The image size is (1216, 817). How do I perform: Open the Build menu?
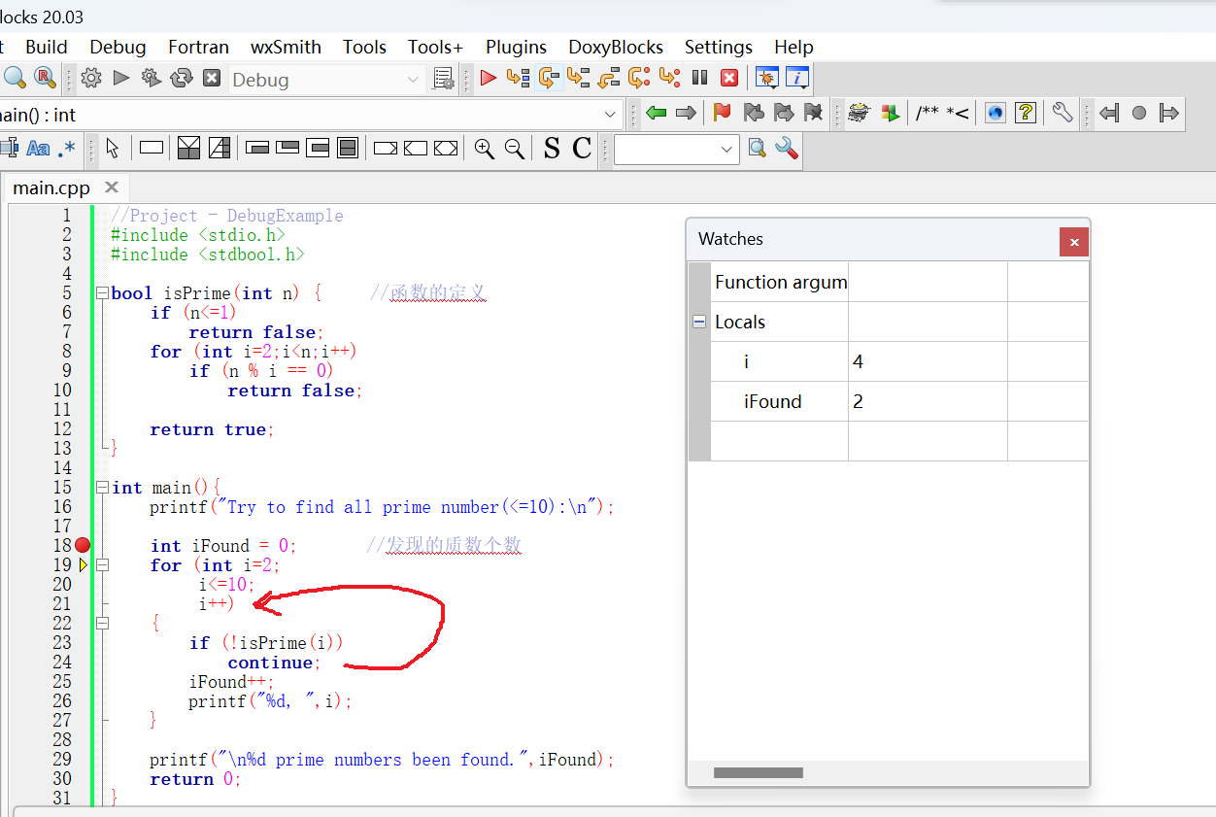(x=47, y=47)
